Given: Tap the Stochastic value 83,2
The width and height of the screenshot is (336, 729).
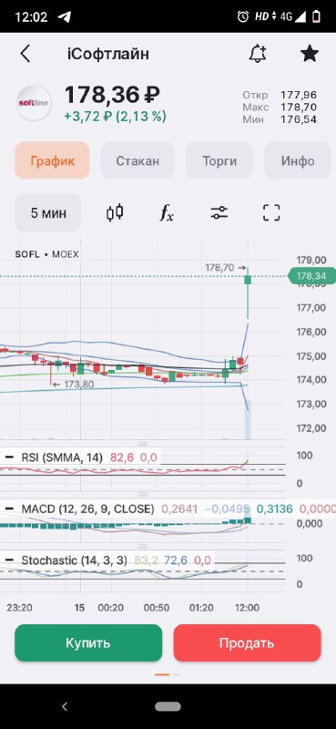Looking at the screenshot, I should tap(146, 560).
